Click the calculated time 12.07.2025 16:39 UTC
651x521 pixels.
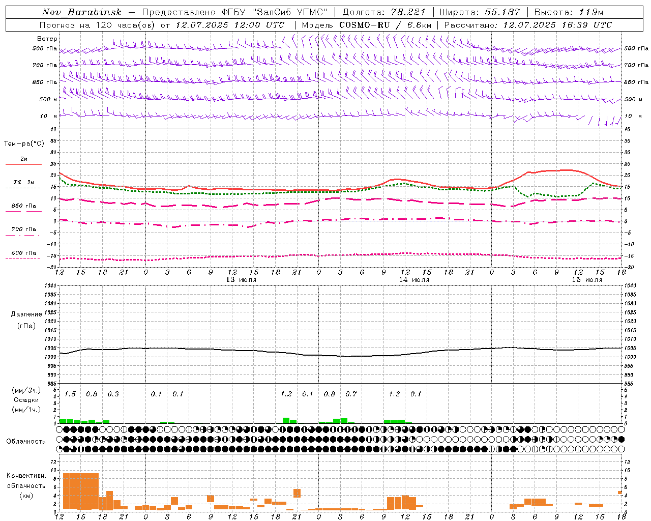(x=557, y=25)
